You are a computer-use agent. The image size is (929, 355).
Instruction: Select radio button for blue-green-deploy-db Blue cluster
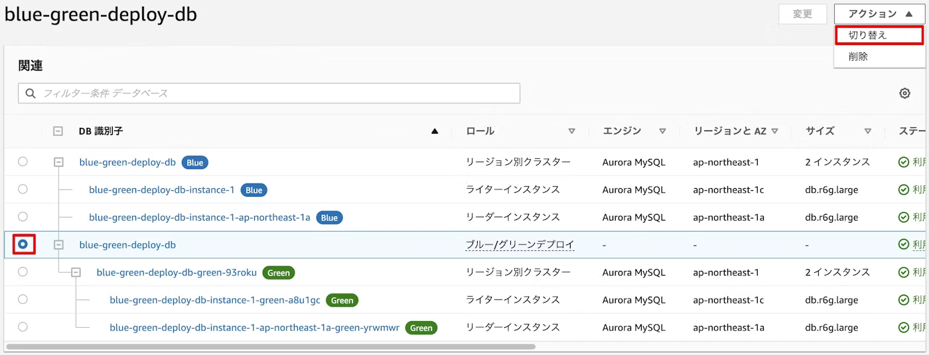click(x=23, y=162)
